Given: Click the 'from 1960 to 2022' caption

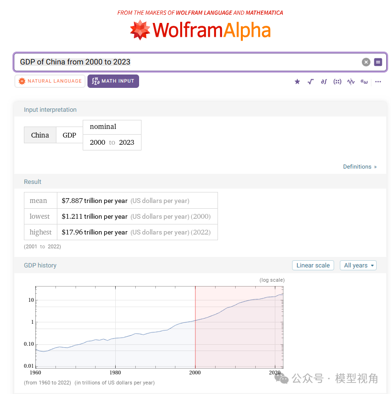Looking at the screenshot, I should (47, 383).
